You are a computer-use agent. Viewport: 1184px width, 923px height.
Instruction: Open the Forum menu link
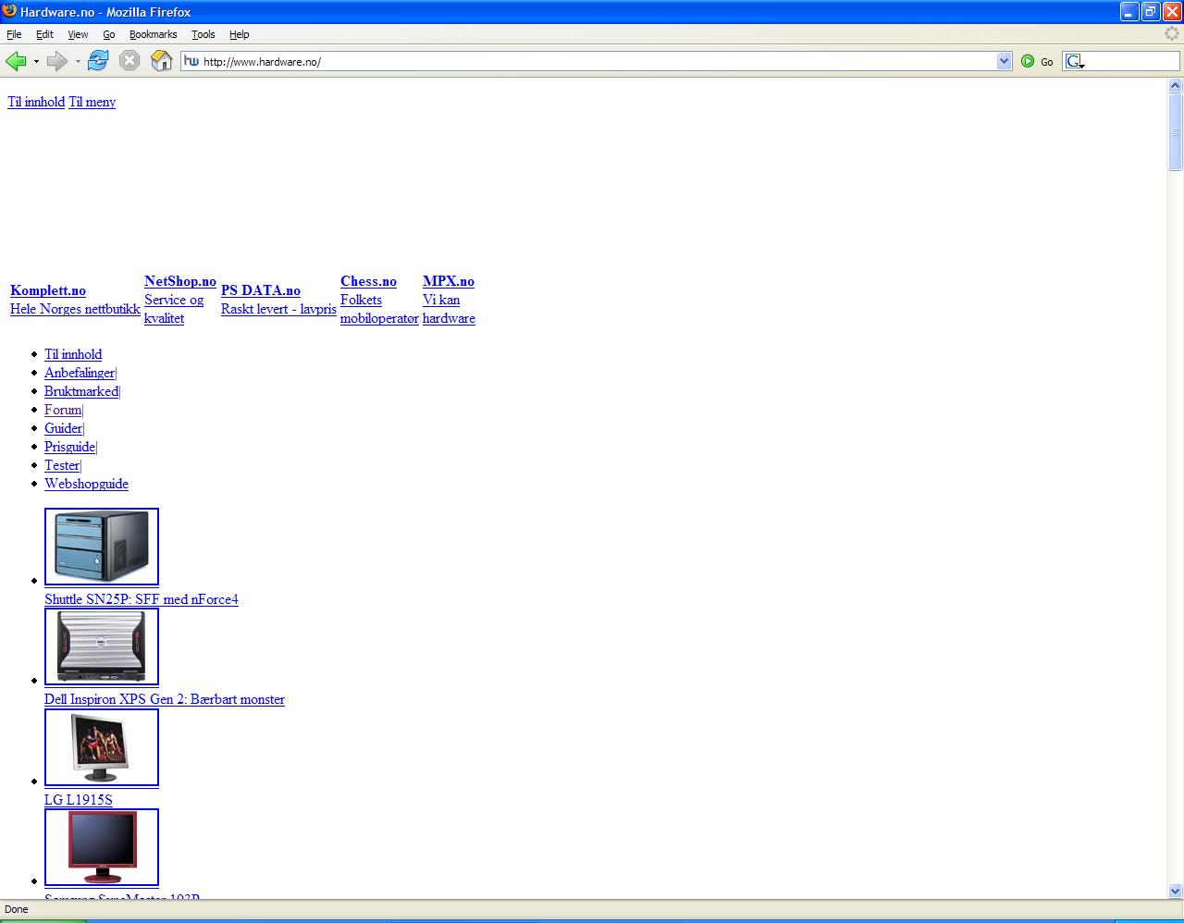point(63,410)
